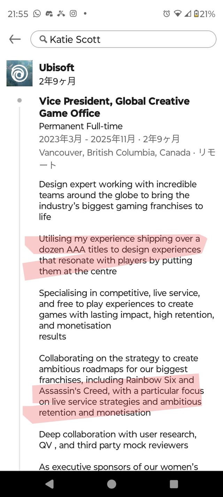Tap the 21:55 clock in the status bar
Screen dimensions: 223x497
18,14
